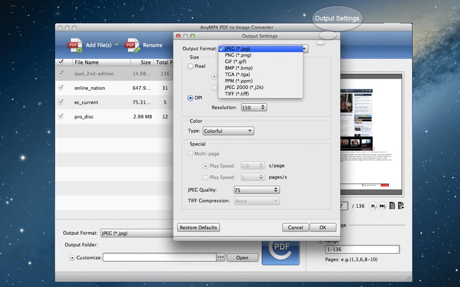The width and height of the screenshot is (460, 287).
Task: Click the Rename toolbar label
Action: point(153,45)
